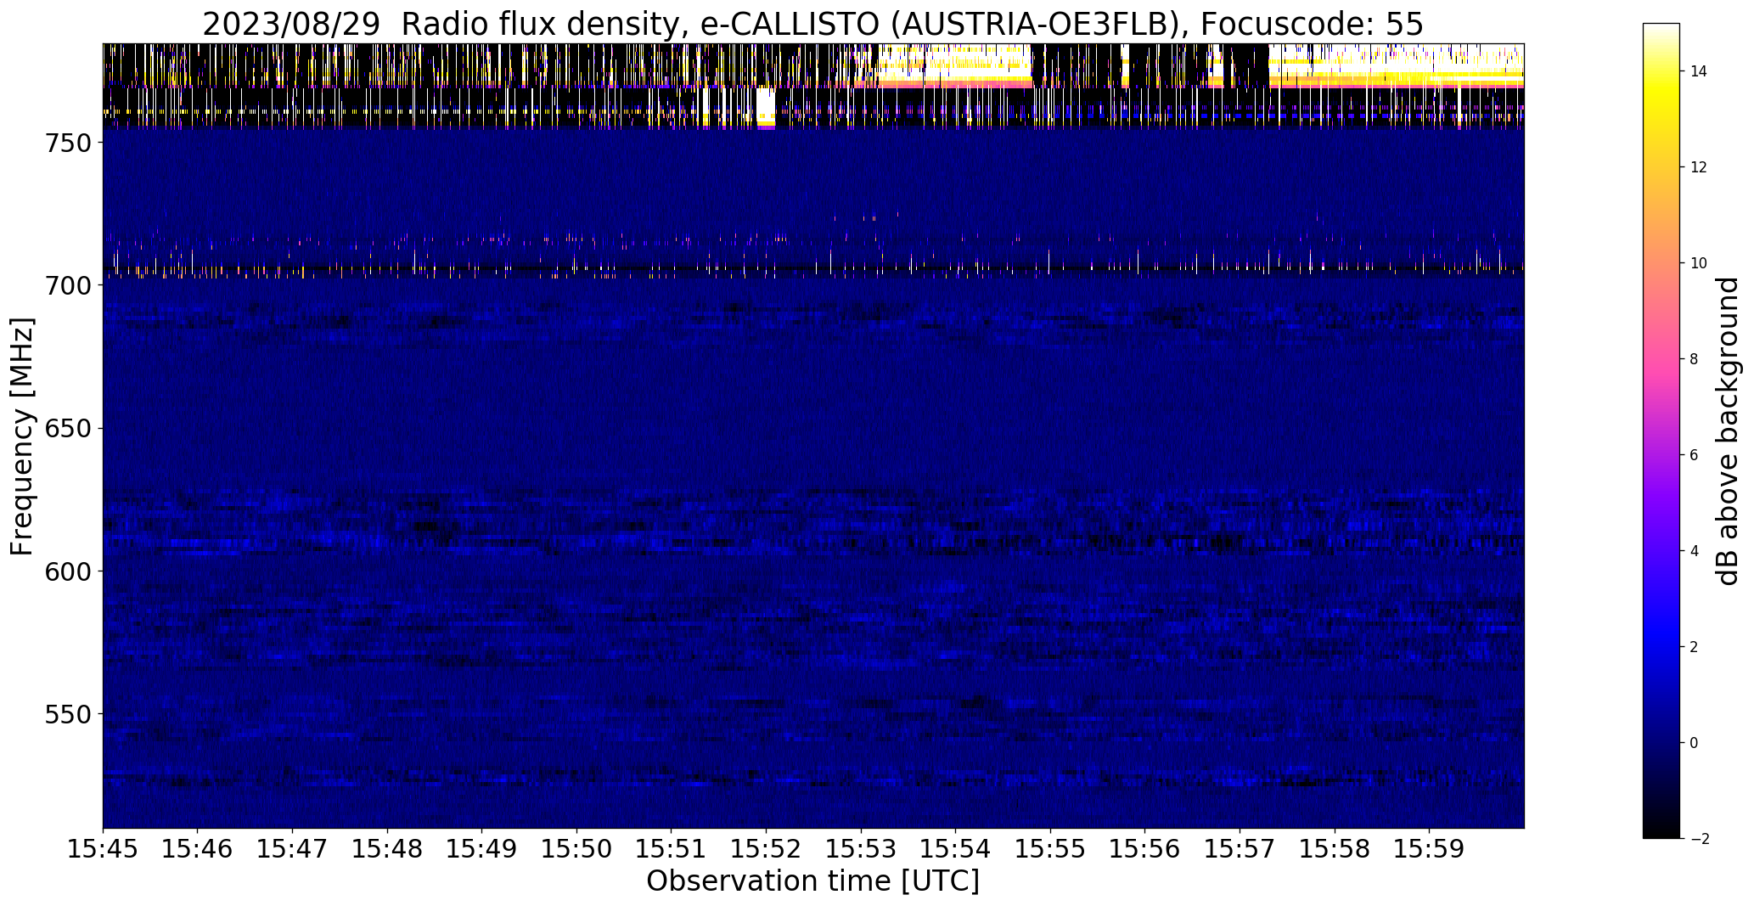Click the 750 frequency tick label
The width and height of the screenshot is (1754, 906).
[67, 143]
